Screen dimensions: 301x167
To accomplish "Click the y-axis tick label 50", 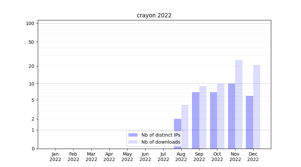I will 31,42.
